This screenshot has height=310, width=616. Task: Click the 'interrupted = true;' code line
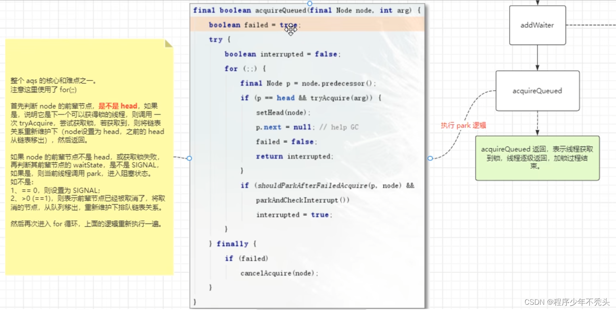coord(294,215)
